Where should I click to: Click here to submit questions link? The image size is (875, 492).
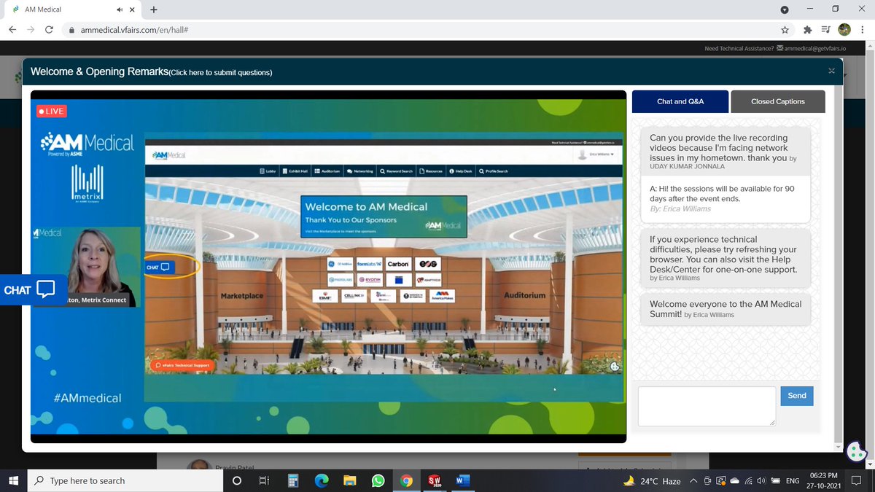(221, 73)
